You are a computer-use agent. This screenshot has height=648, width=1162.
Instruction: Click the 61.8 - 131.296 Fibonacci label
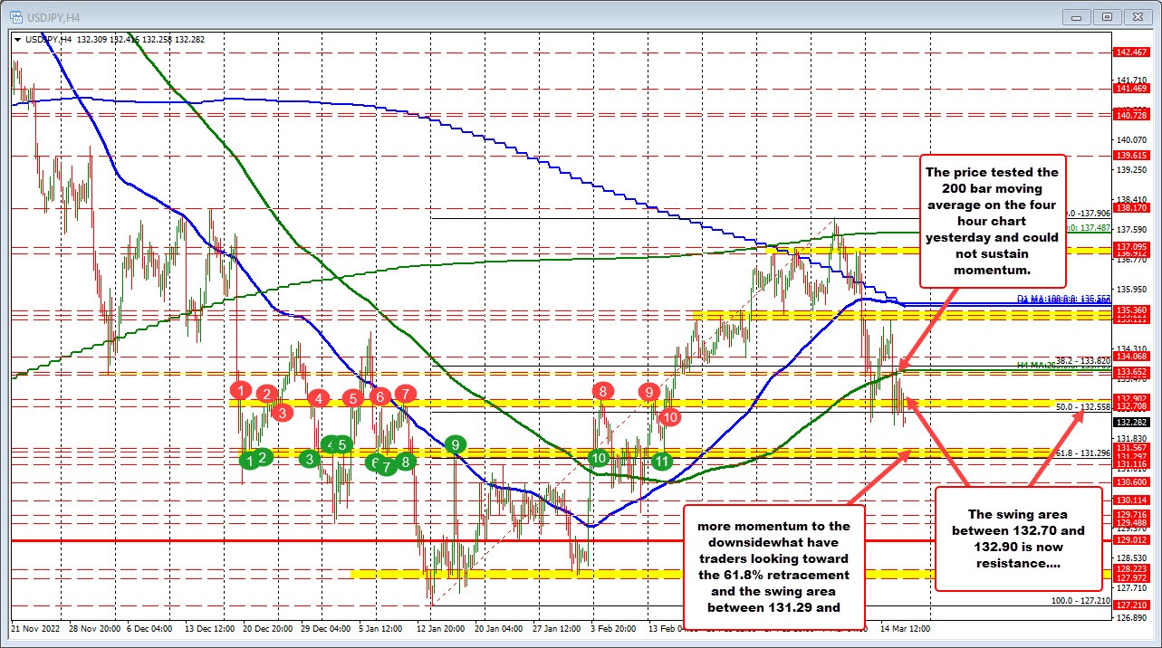click(x=1083, y=453)
